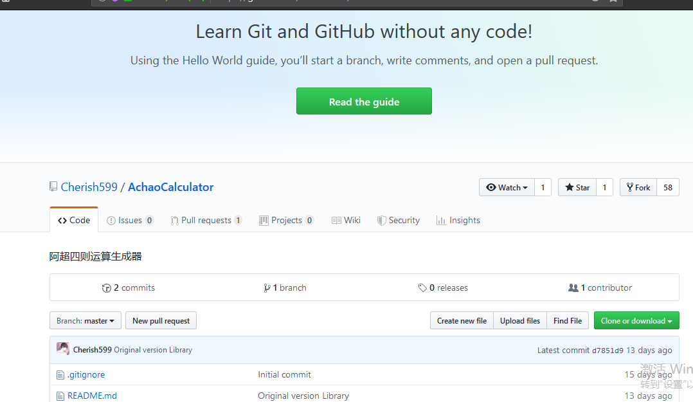This screenshot has width=693, height=402.
Task: Click the file icon beside .gitignore
Action: tap(60, 375)
